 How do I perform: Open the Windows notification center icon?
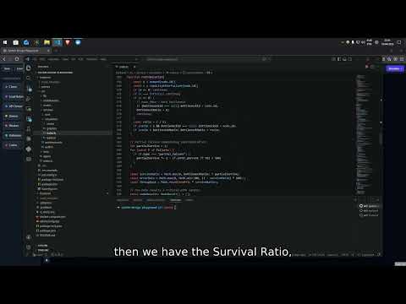pos(399,42)
